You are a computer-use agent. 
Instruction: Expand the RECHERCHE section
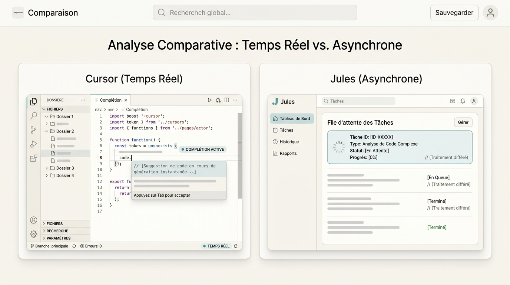coord(44,231)
